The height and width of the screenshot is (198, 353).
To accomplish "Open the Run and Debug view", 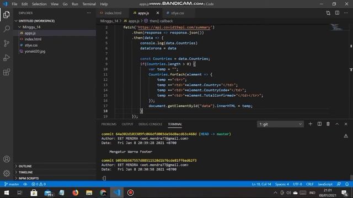I will pyautogui.click(x=7, y=58).
